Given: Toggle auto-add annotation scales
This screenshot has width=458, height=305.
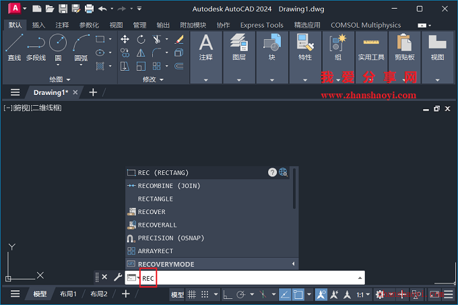Looking at the screenshot, I should click(x=334, y=294).
